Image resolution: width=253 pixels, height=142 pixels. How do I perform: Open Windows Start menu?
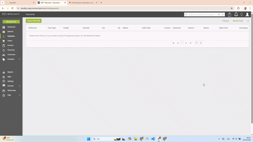89,139
